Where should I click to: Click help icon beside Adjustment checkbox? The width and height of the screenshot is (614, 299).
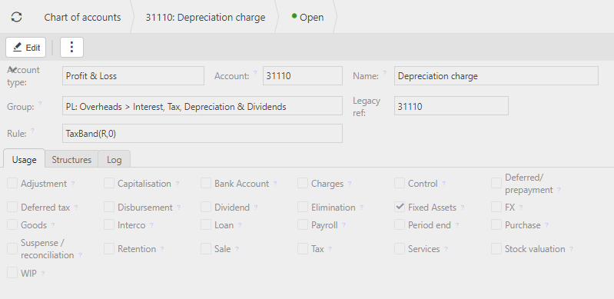click(x=73, y=184)
